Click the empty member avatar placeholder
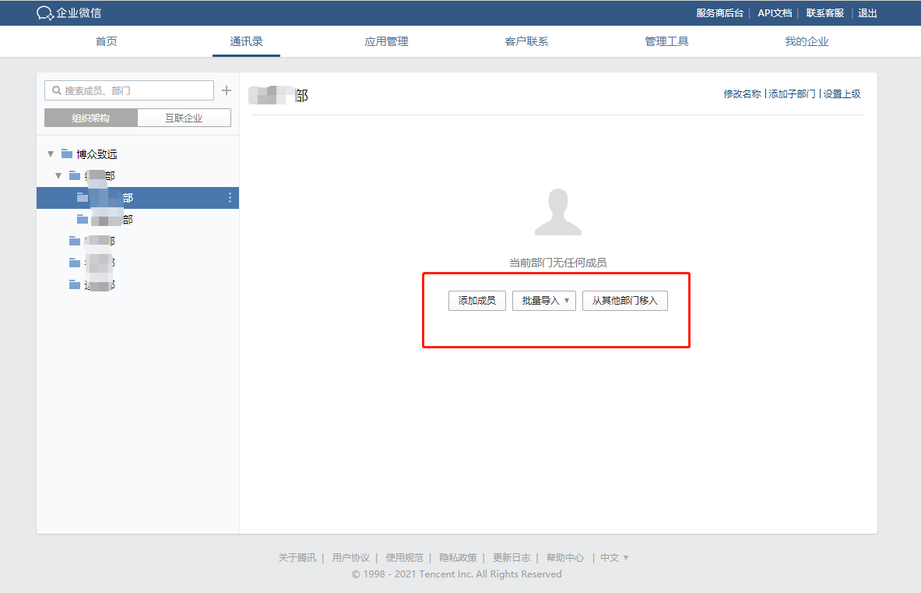921x593 pixels. pos(557,212)
